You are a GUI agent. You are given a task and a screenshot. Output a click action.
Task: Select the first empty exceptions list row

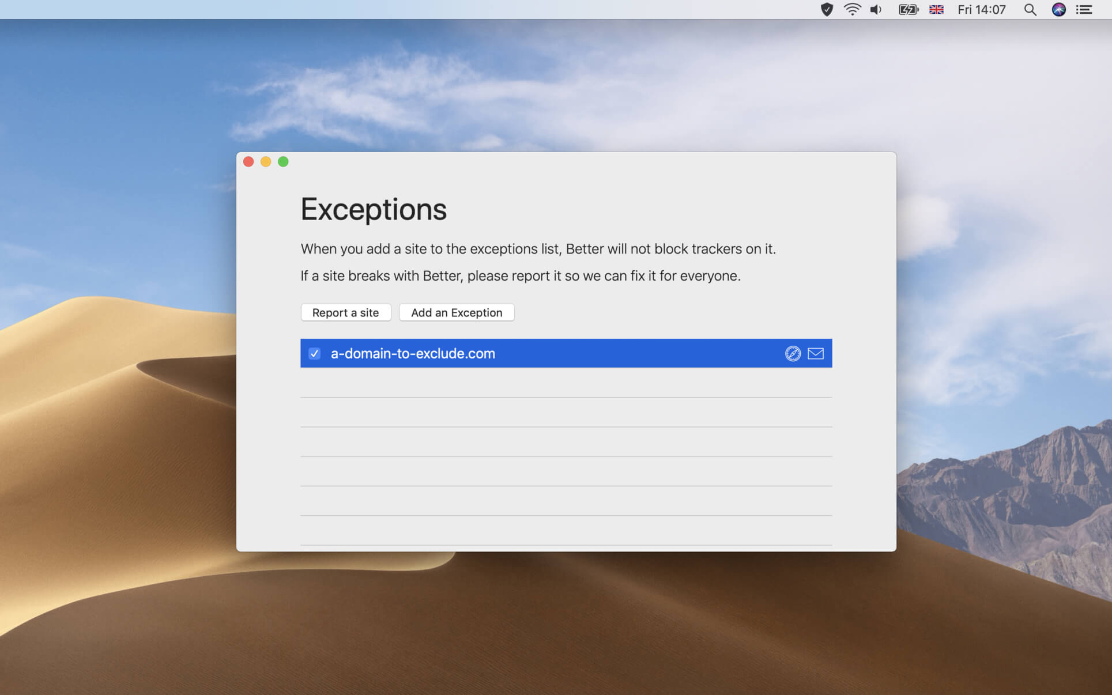click(x=566, y=383)
